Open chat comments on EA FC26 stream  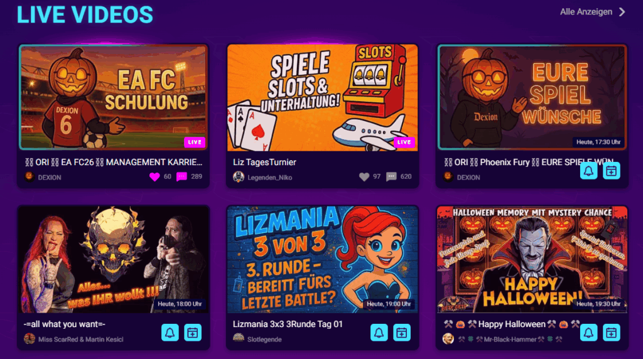pyautogui.click(x=181, y=176)
